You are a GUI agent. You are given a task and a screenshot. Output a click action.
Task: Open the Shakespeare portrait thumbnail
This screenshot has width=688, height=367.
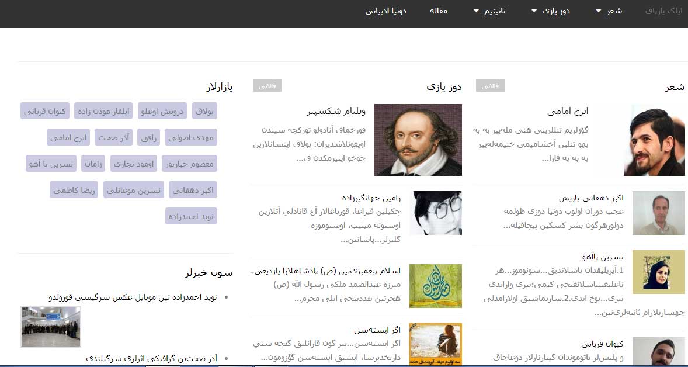point(418,140)
